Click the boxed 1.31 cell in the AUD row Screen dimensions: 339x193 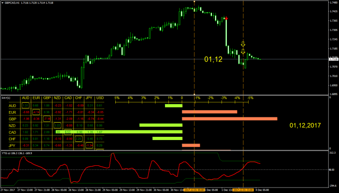pos(25,106)
